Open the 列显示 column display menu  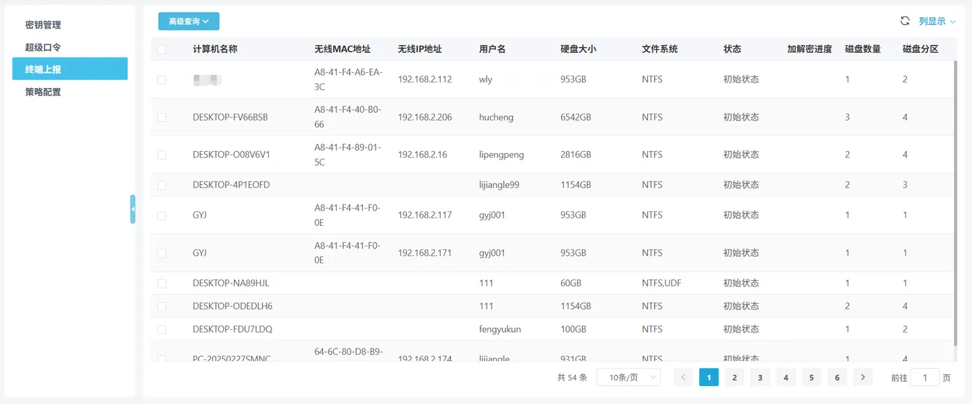click(934, 21)
